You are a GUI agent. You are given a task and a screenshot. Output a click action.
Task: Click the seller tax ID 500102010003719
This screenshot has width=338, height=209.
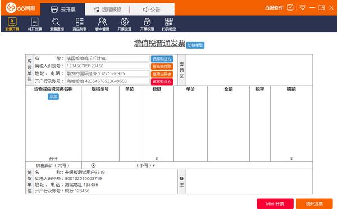[x=83, y=179]
